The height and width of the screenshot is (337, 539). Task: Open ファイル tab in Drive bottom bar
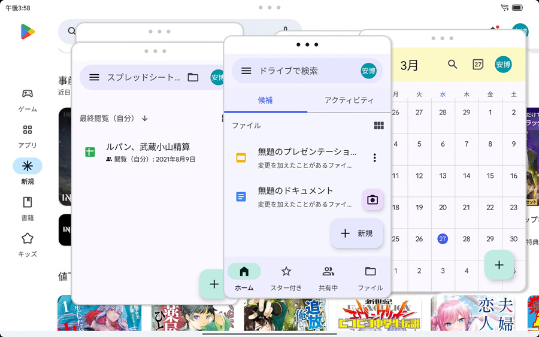tap(370, 278)
